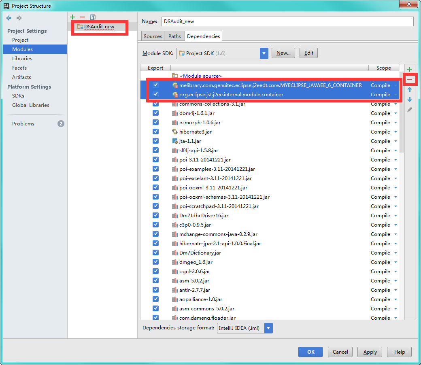This screenshot has width=421, height=365.
Task: Toggle export for poi-3.11-20141221.jar
Action: pos(156,159)
